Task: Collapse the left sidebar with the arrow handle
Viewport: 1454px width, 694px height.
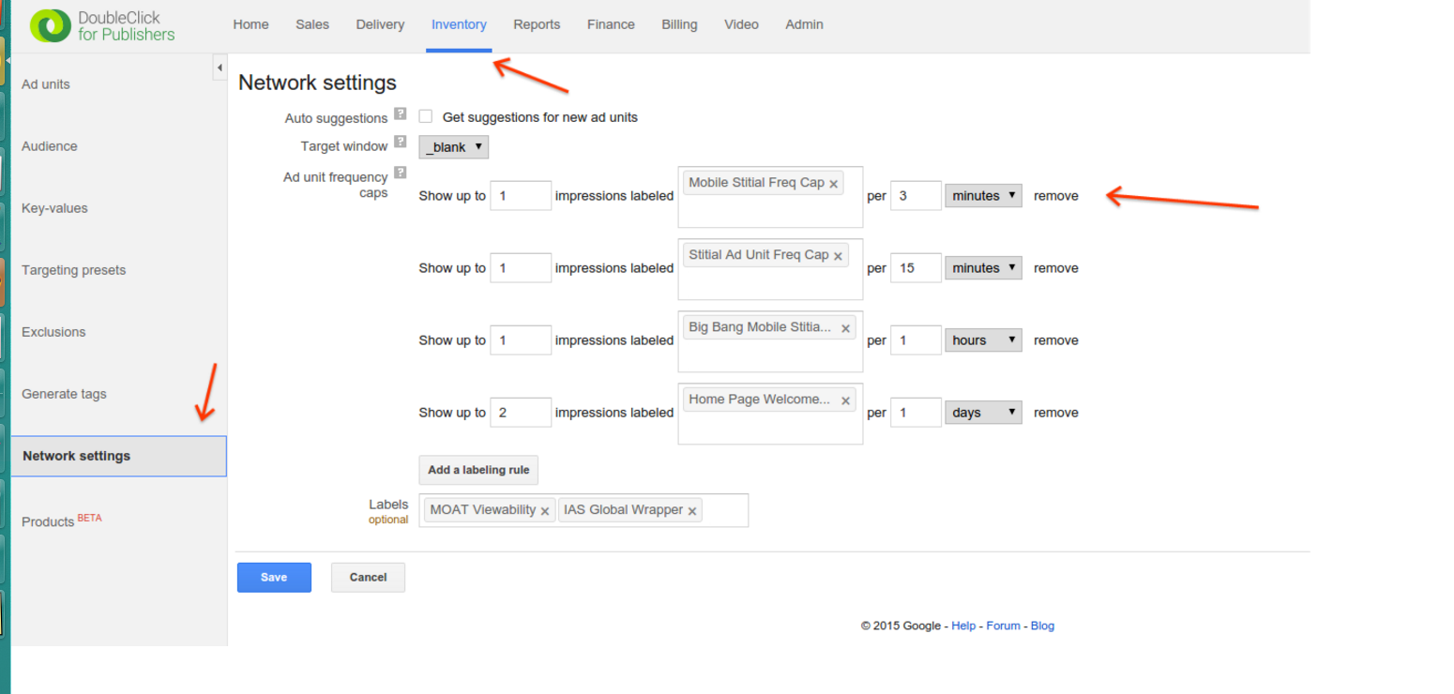Action: [x=220, y=68]
